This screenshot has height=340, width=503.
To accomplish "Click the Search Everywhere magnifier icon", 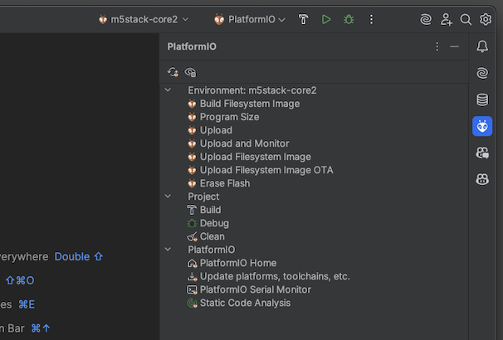I will [x=466, y=19].
